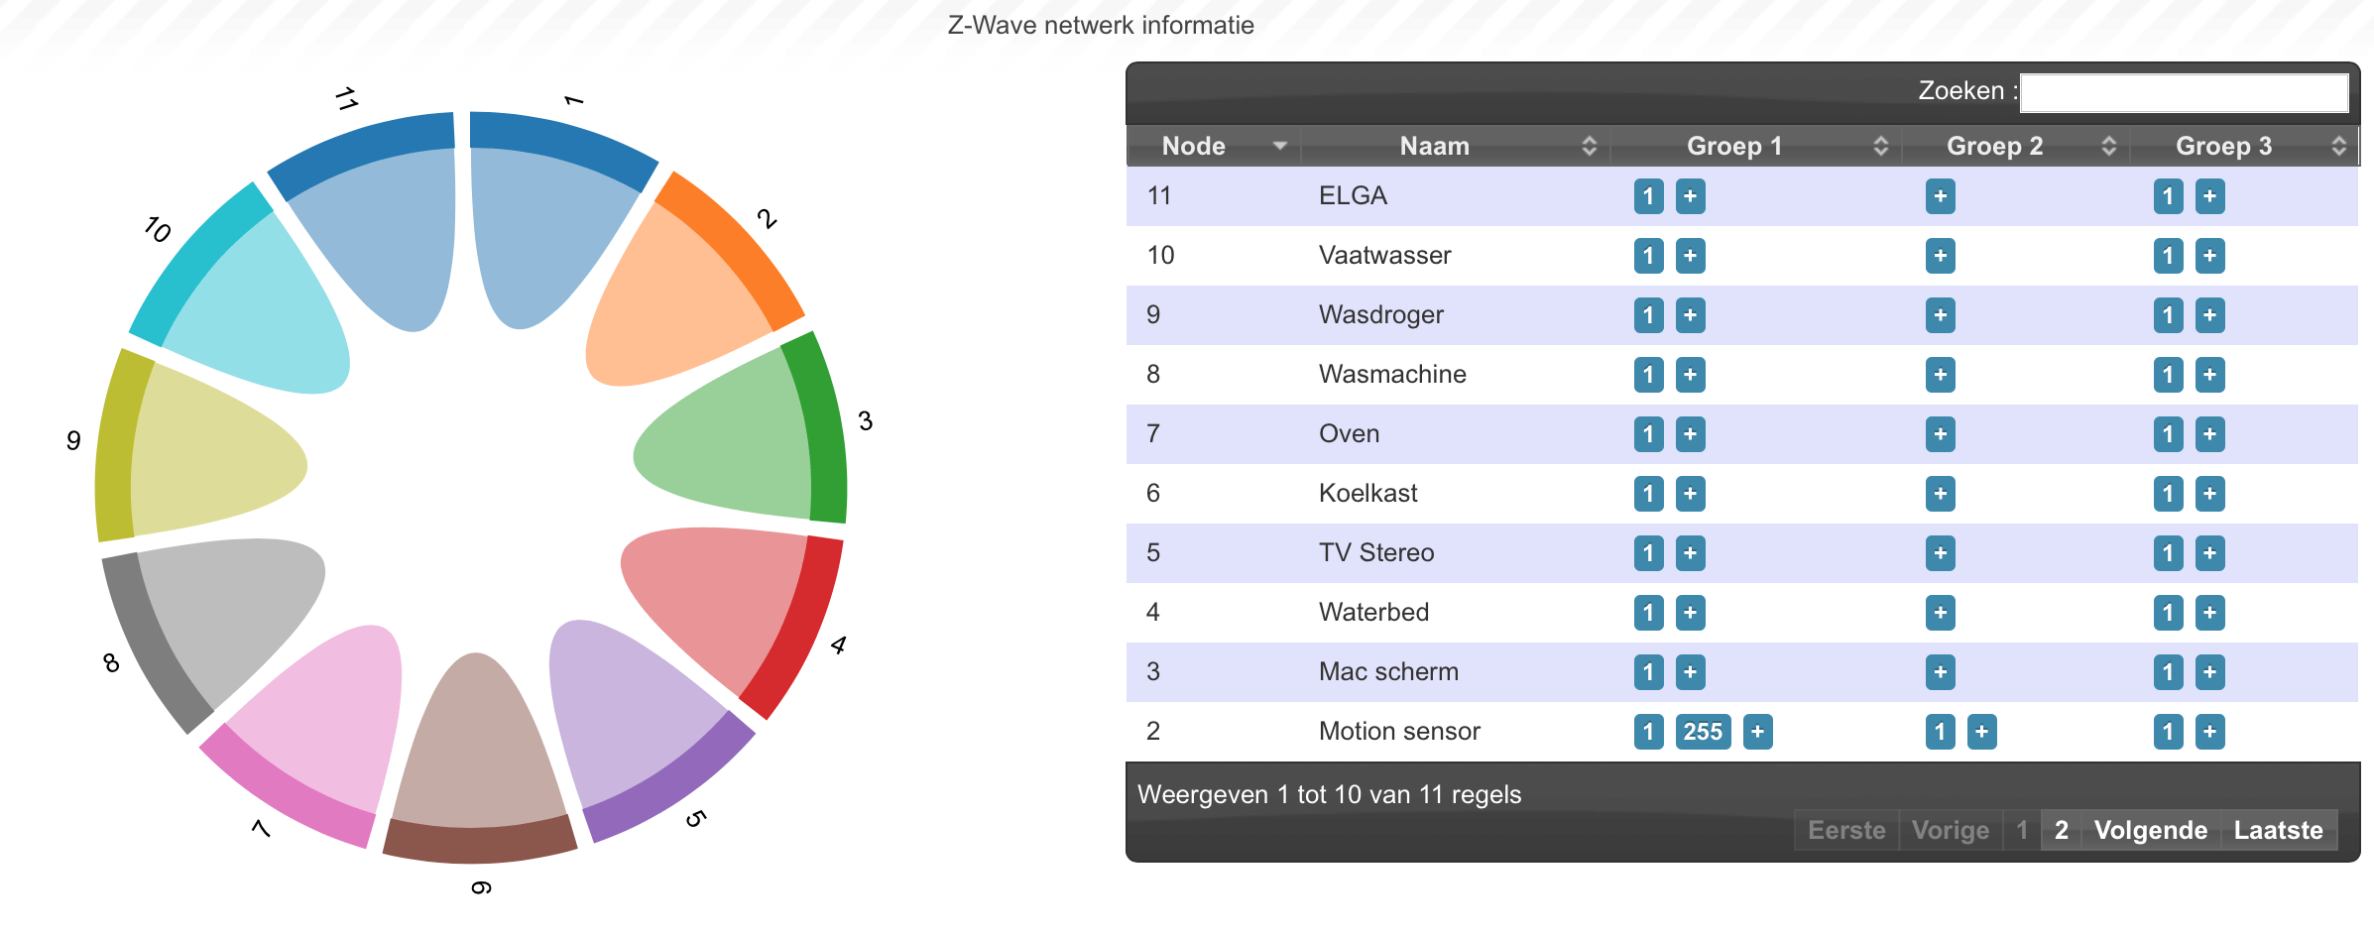The width and height of the screenshot is (2374, 938).
Task: Click plus icon in Wasdroger Groep 3
Action: click(2209, 315)
